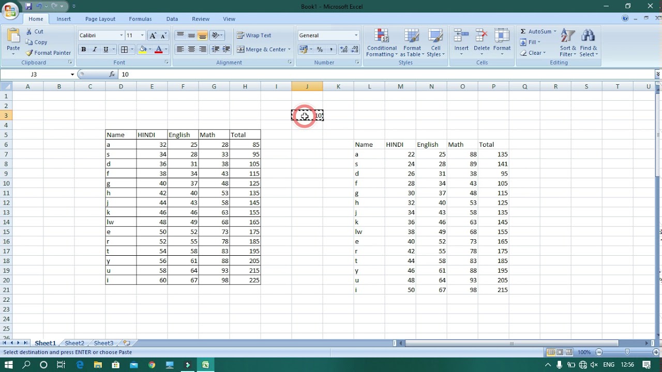Decrease Decimal places

(x=355, y=50)
